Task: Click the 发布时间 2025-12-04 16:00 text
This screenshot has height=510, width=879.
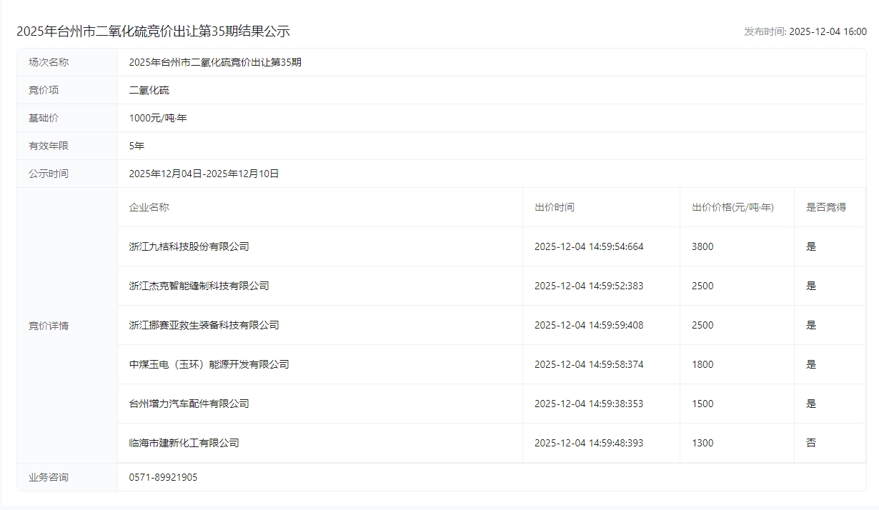Action: tap(805, 31)
